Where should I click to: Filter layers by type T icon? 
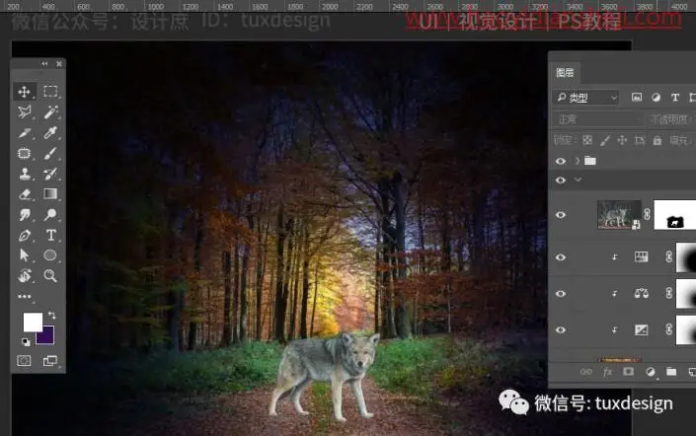[x=675, y=98]
